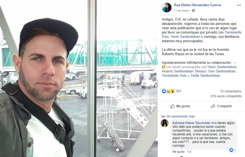Open Yanio Santiesteban link in first paragraph

pos(185,36)
